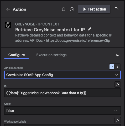Open the Quick dropdown set to false
125x126 pixels.
coord(62,111)
